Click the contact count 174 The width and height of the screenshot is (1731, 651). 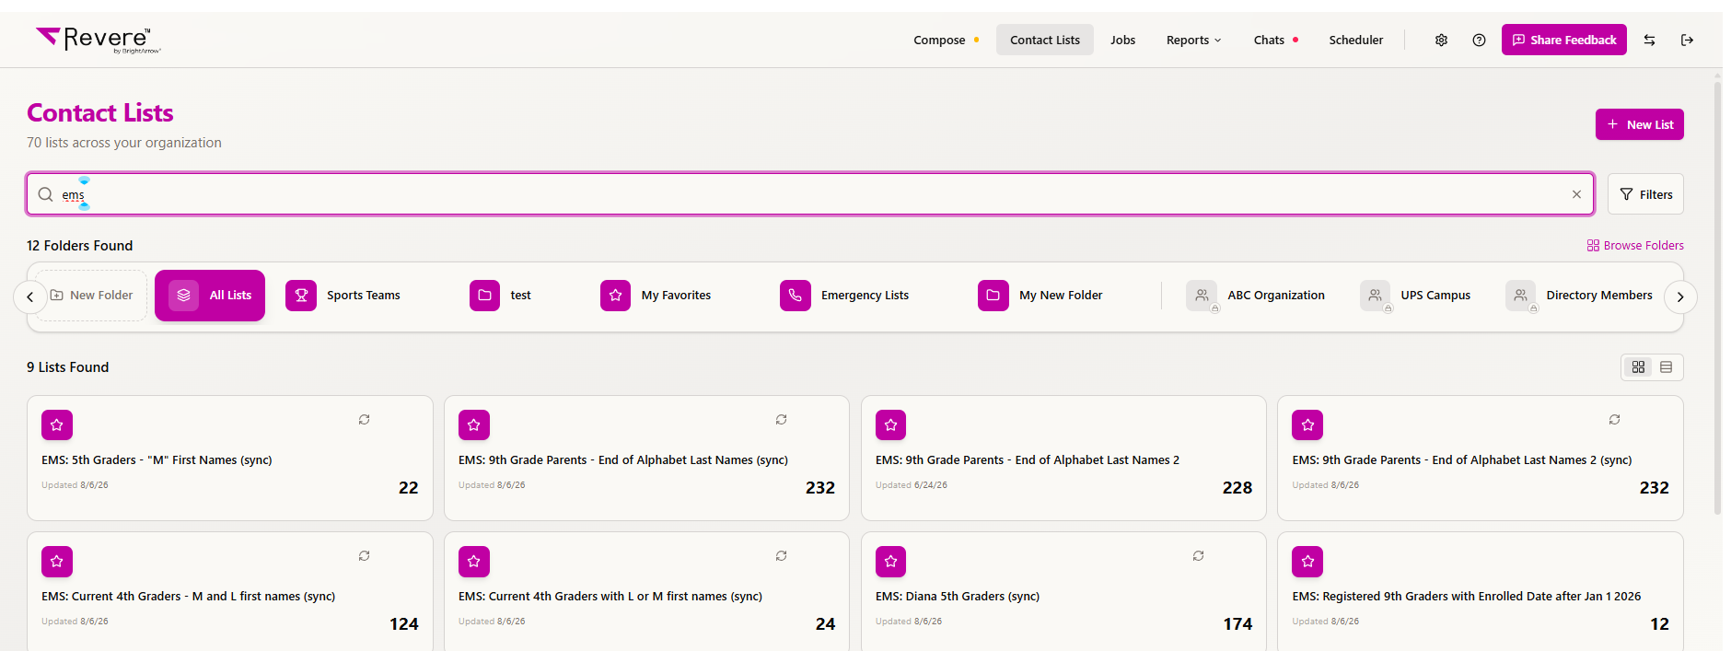click(x=1237, y=624)
